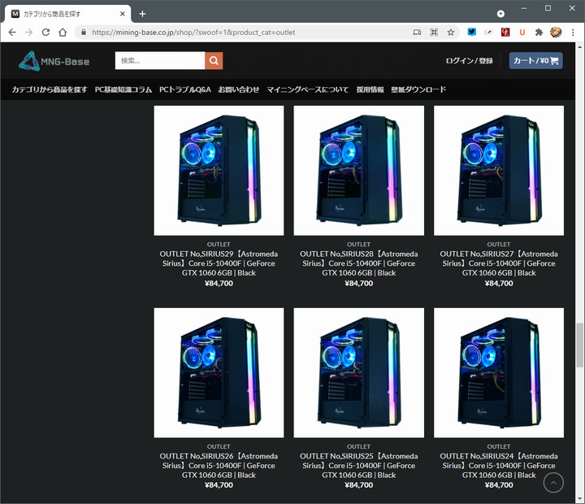This screenshot has width=585, height=504.
Task: Click the scrollbar down arrow
Action: point(579,499)
